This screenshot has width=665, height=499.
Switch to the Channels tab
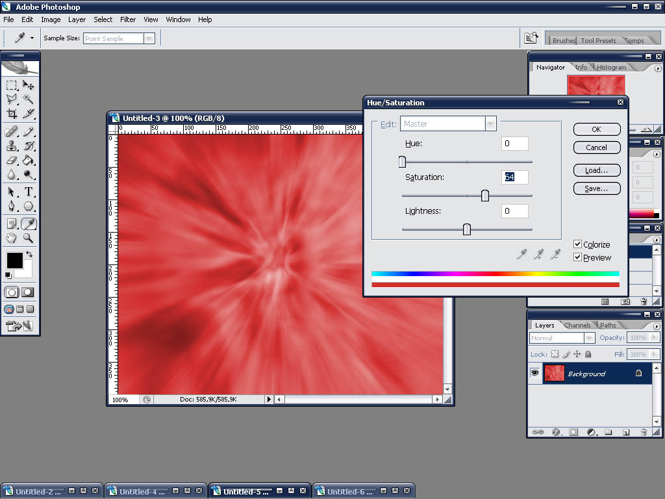[x=577, y=325]
